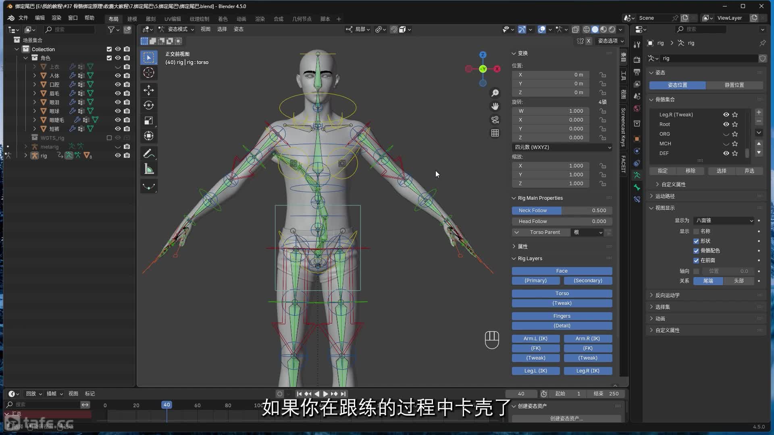The height and width of the screenshot is (435, 774).
Task: Open the 四元数 (WXYZ) rotation mode dropdown
Action: tap(562, 147)
